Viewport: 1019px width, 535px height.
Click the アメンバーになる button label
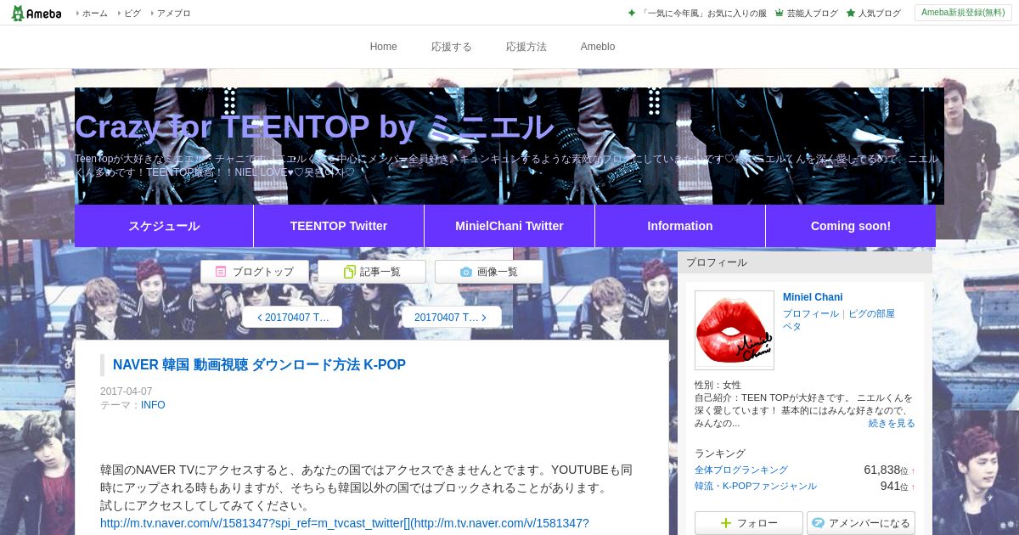(x=870, y=523)
